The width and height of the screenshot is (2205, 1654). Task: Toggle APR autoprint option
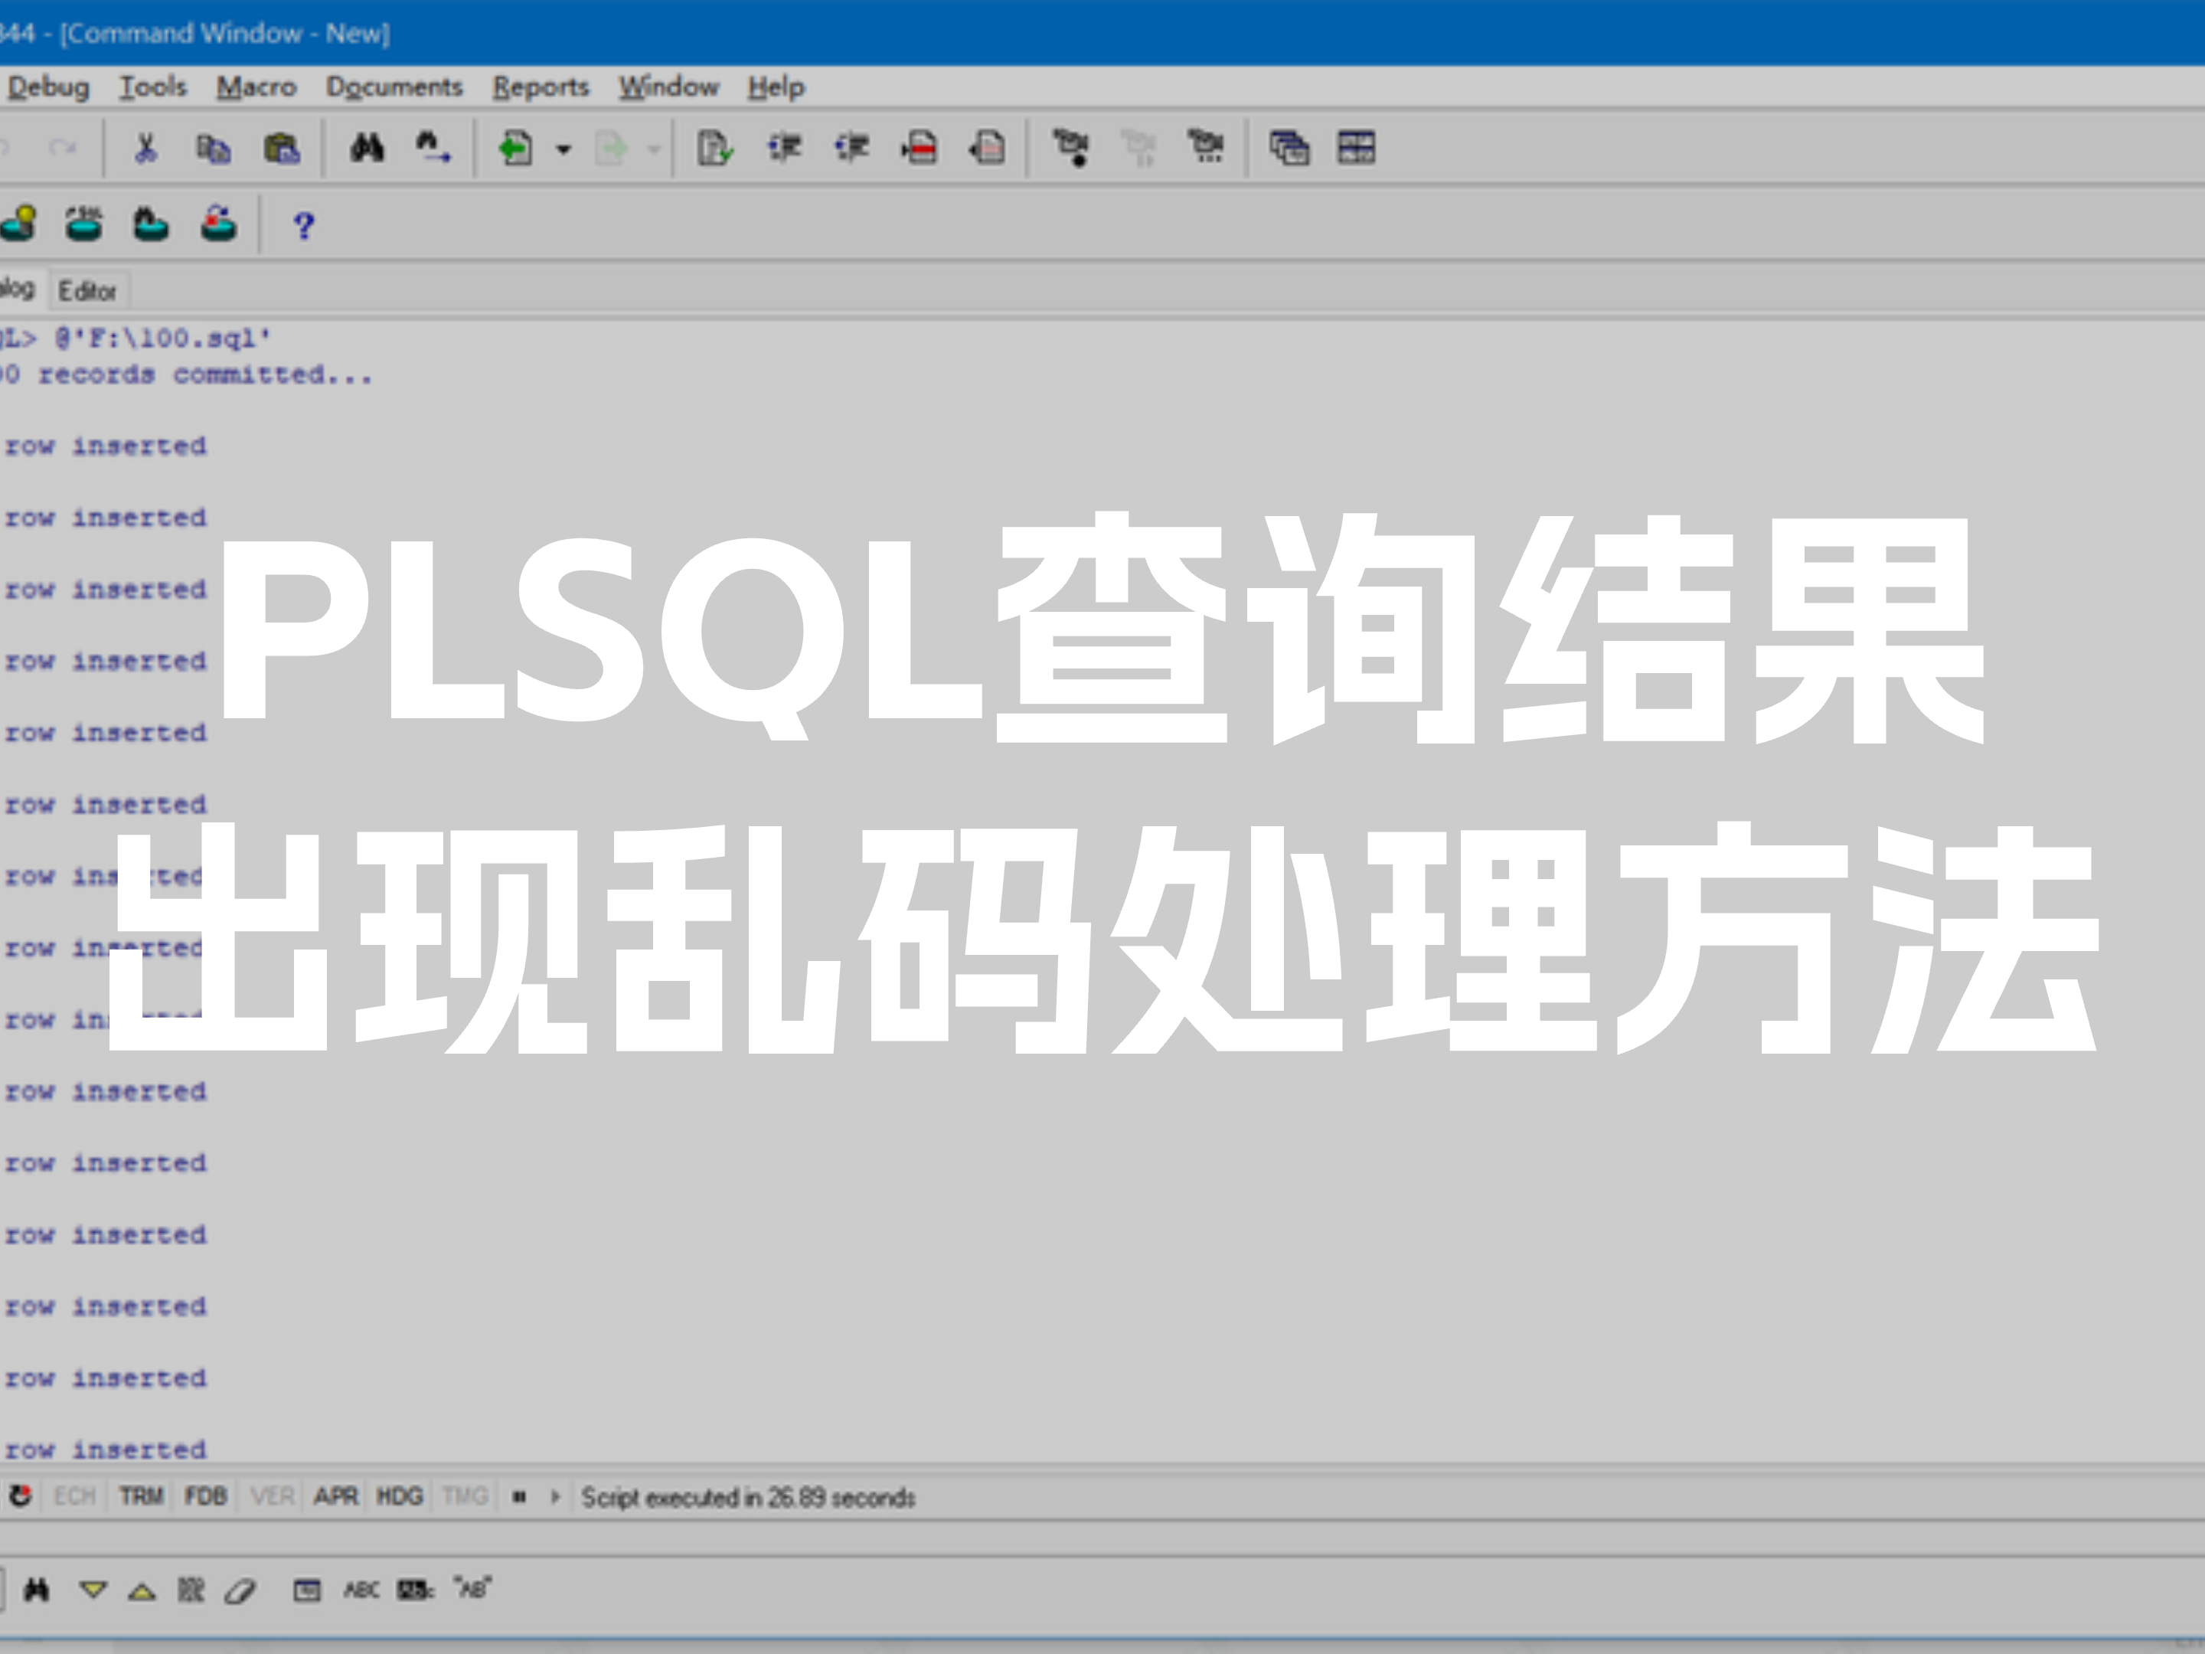(336, 1495)
